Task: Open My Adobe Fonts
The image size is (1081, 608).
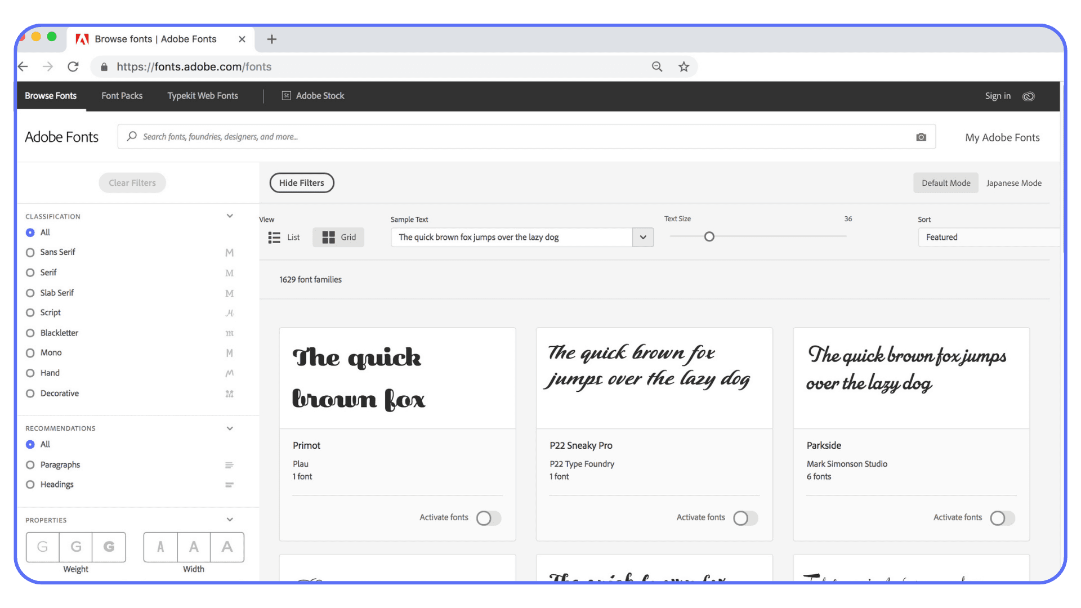Action: pos(1002,137)
